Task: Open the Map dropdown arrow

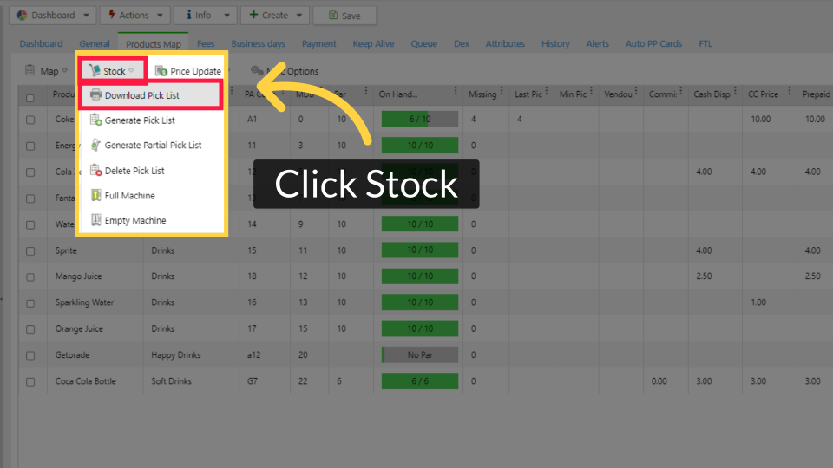Action: click(65, 70)
